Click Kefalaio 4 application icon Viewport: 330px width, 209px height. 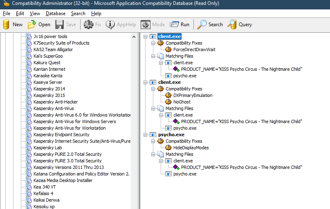pos(29,193)
